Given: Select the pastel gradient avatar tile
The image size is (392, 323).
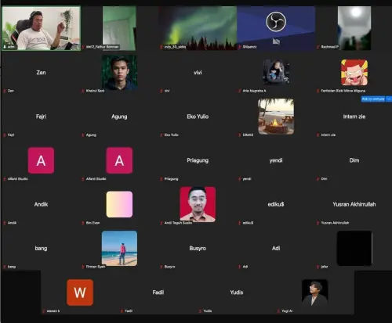Looking at the screenshot, I should point(119,204).
